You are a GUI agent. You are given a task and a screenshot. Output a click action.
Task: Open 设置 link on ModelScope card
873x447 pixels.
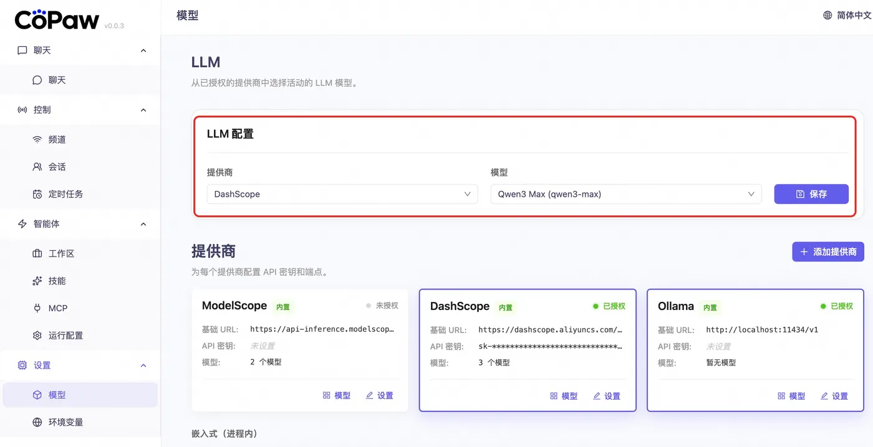(x=379, y=395)
